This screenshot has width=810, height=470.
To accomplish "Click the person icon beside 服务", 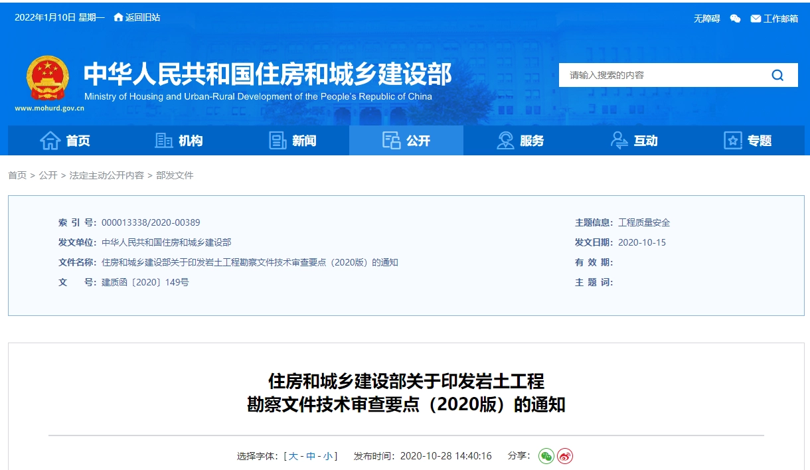I will point(505,140).
